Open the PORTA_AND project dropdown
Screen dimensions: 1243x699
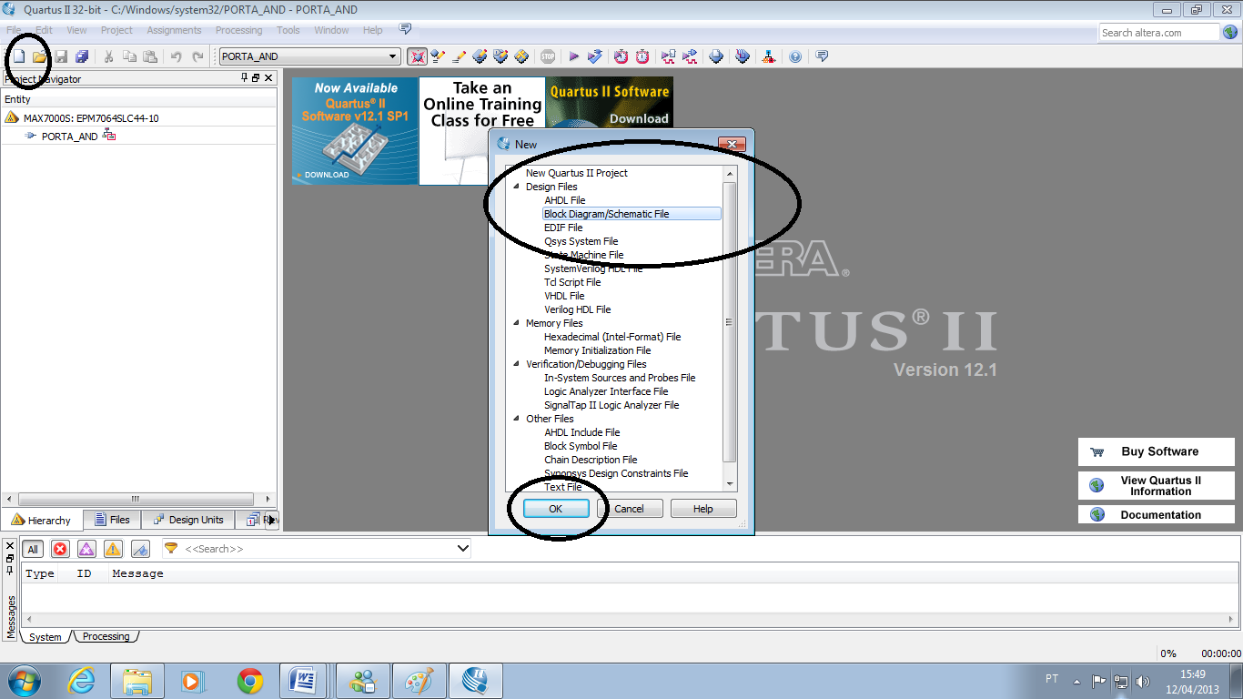coord(393,56)
